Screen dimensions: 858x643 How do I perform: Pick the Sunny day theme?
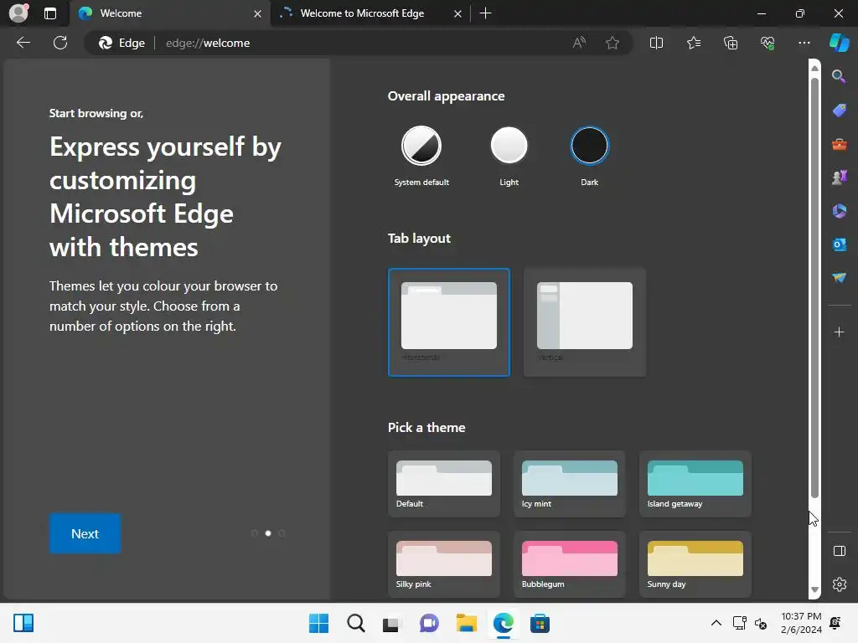coord(695,564)
